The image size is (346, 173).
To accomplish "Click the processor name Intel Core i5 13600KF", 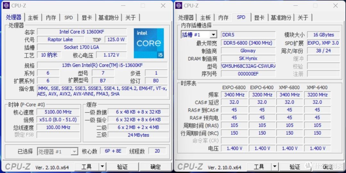I will [x=82, y=32].
